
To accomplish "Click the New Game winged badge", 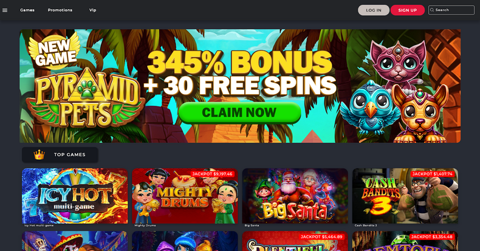I will point(55,51).
